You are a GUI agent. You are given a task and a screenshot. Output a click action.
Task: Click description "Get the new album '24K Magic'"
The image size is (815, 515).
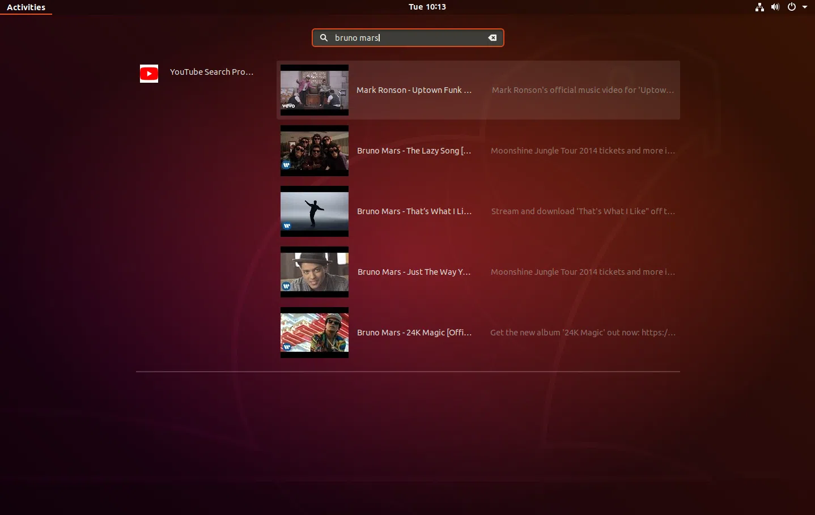583,333
